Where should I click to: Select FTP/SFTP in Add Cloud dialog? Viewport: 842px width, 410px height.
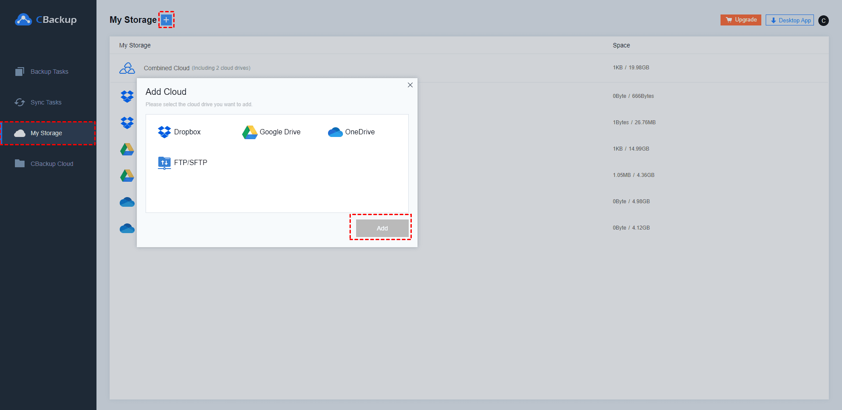tap(182, 162)
